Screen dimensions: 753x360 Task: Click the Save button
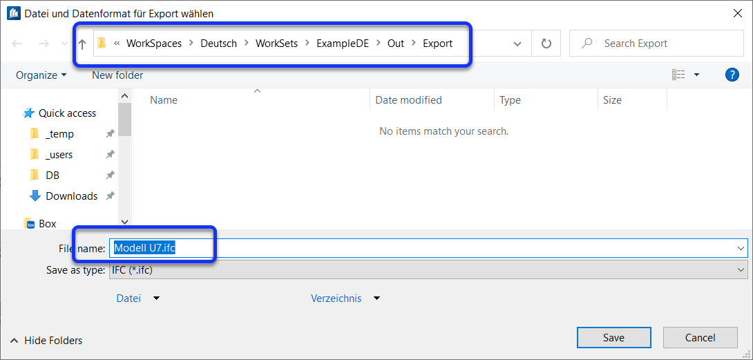pos(613,338)
